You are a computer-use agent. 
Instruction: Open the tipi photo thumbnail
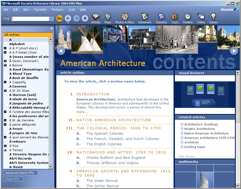(x=87, y=39)
